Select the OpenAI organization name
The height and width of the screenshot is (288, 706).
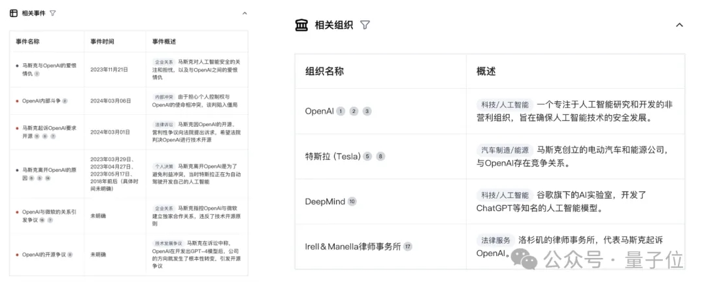[319, 111]
